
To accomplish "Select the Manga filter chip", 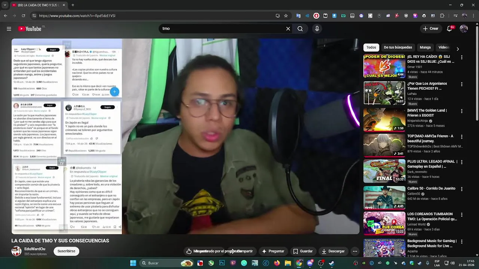I will pos(425,47).
